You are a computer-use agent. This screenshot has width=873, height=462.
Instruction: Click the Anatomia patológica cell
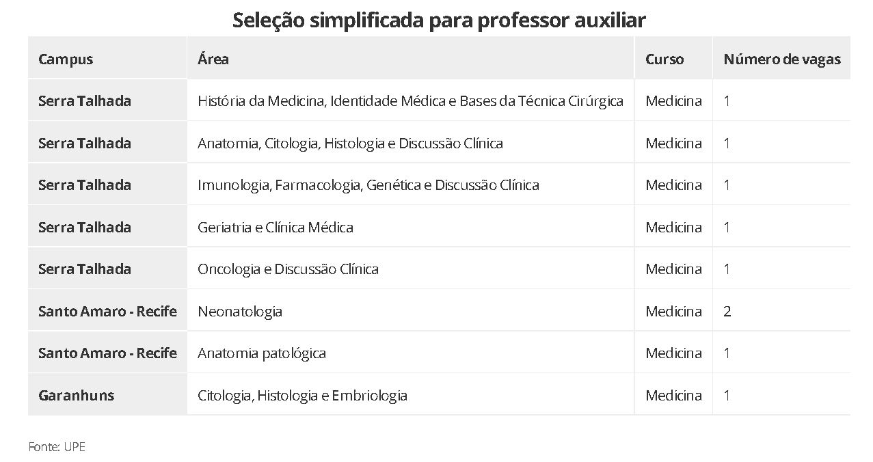(262, 353)
